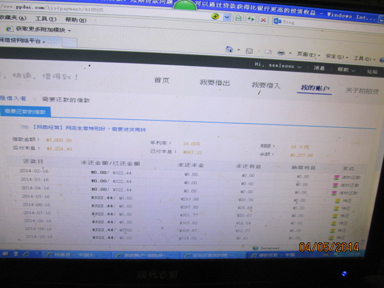
Task: Click the red X stop loading icon
Action: click(x=263, y=20)
